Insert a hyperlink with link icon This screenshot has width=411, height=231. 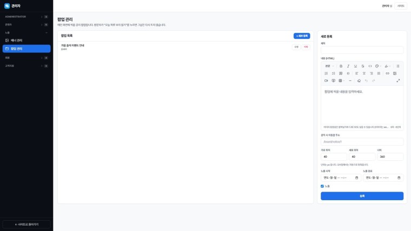point(387,73)
